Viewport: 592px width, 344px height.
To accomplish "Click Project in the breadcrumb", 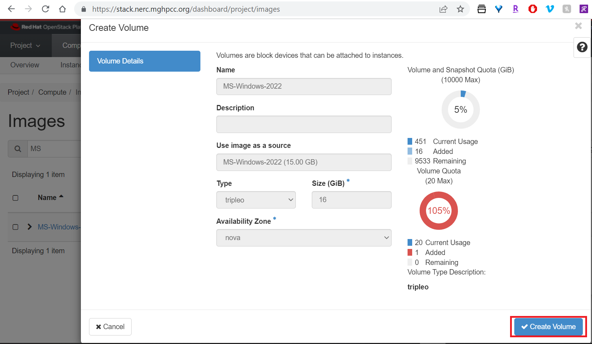I will tap(18, 92).
